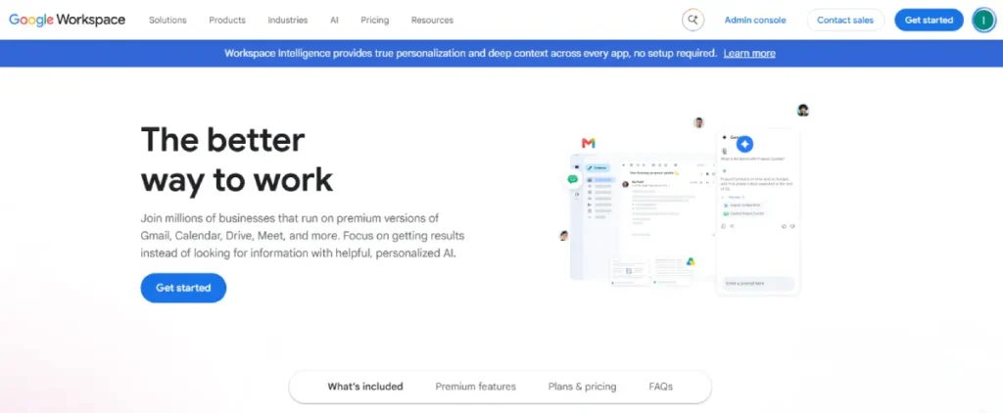Image resolution: width=1003 pixels, height=413 pixels.
Task: Click the prompt field in Gemini panel
Action: click(758, 283)
